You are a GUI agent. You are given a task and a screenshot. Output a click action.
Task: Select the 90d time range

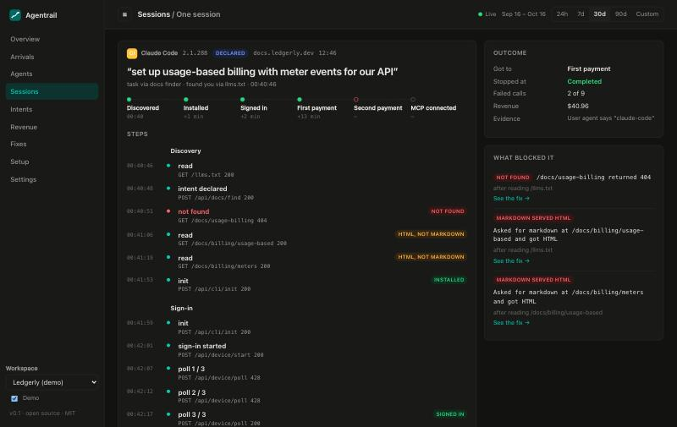[x=620, y=14]
